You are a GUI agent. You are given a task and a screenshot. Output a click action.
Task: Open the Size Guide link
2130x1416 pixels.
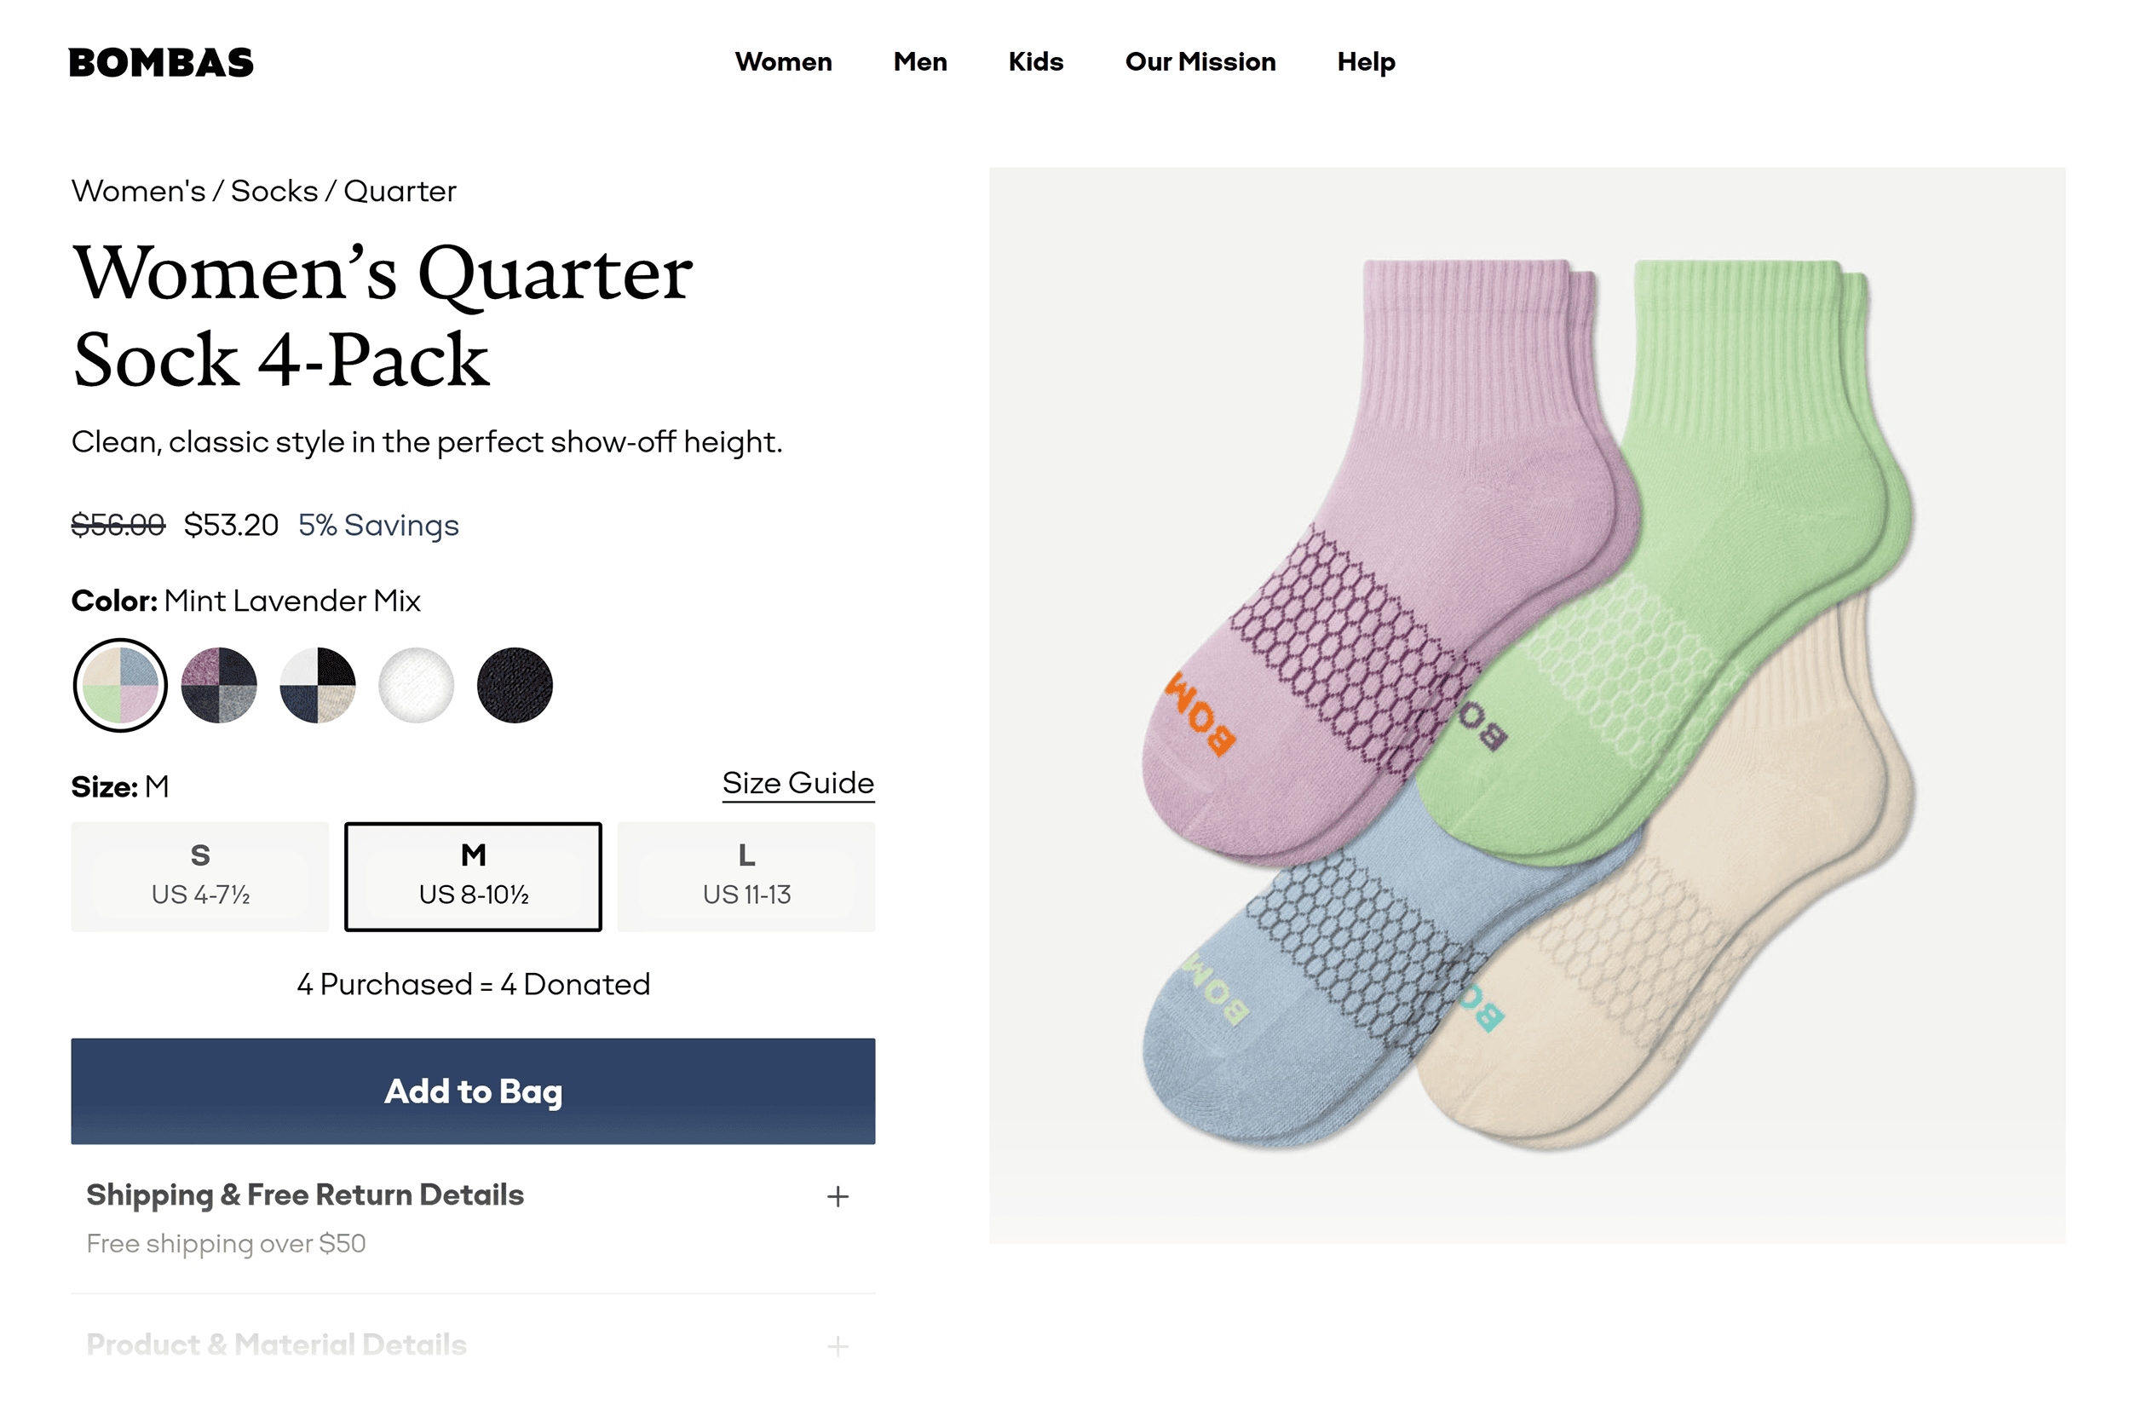tap(797, 783)
